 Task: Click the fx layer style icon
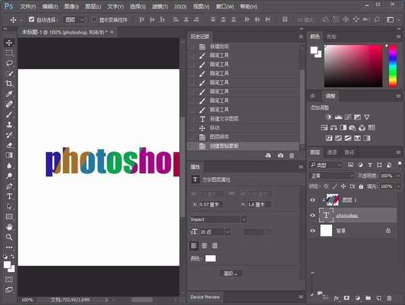click(336, 297)
